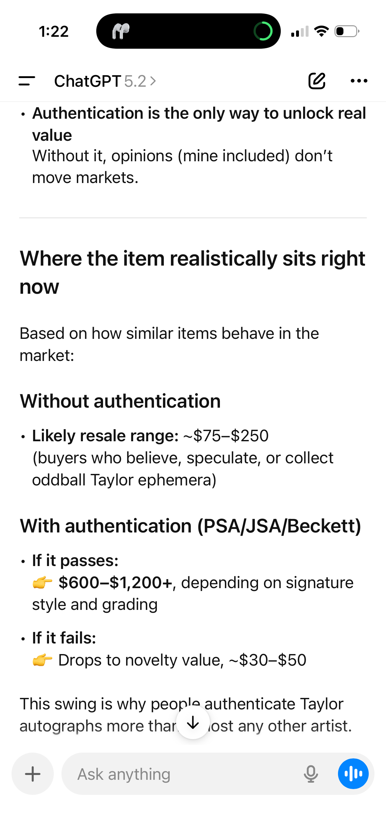
Task: Open the plus attachment button
Action: [33, 774]
